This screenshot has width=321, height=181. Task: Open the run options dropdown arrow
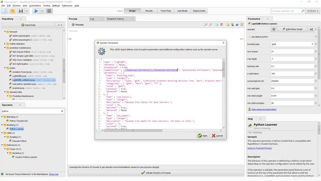(42, 11)
